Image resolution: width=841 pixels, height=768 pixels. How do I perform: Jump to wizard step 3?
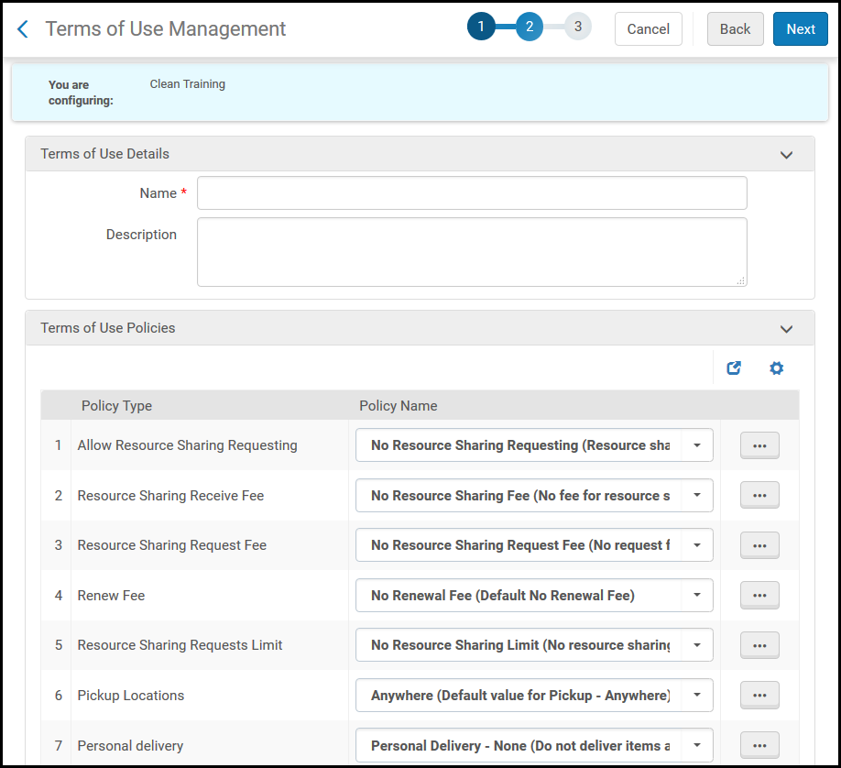pos(578,27)
